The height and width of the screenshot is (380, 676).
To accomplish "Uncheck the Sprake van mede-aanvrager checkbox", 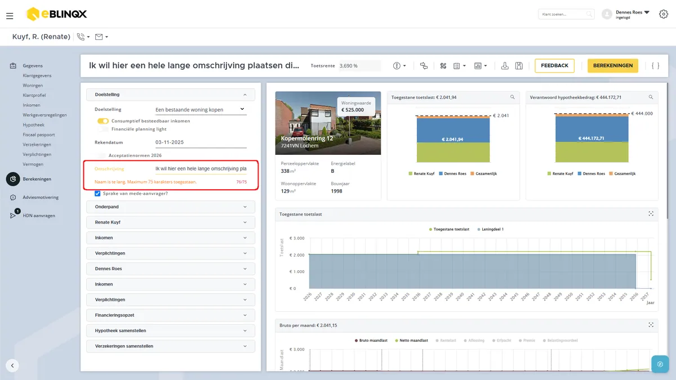I will click(x=98, y=194).
